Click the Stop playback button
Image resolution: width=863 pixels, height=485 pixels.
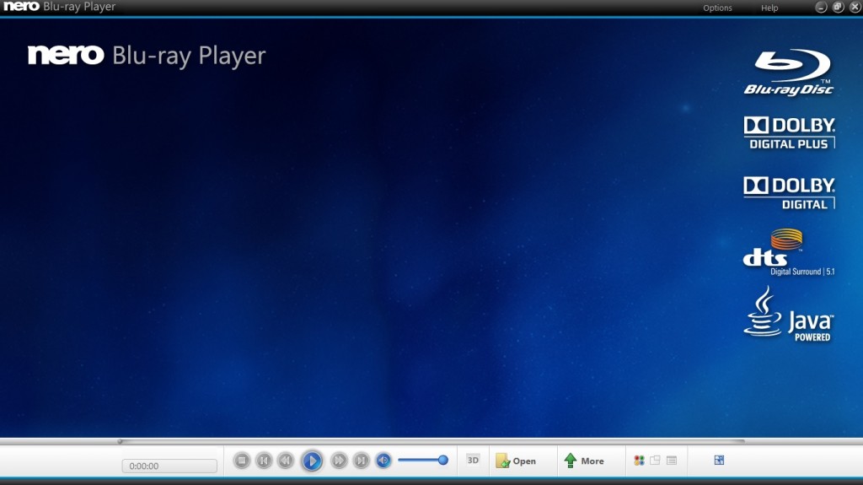point(242,461)
